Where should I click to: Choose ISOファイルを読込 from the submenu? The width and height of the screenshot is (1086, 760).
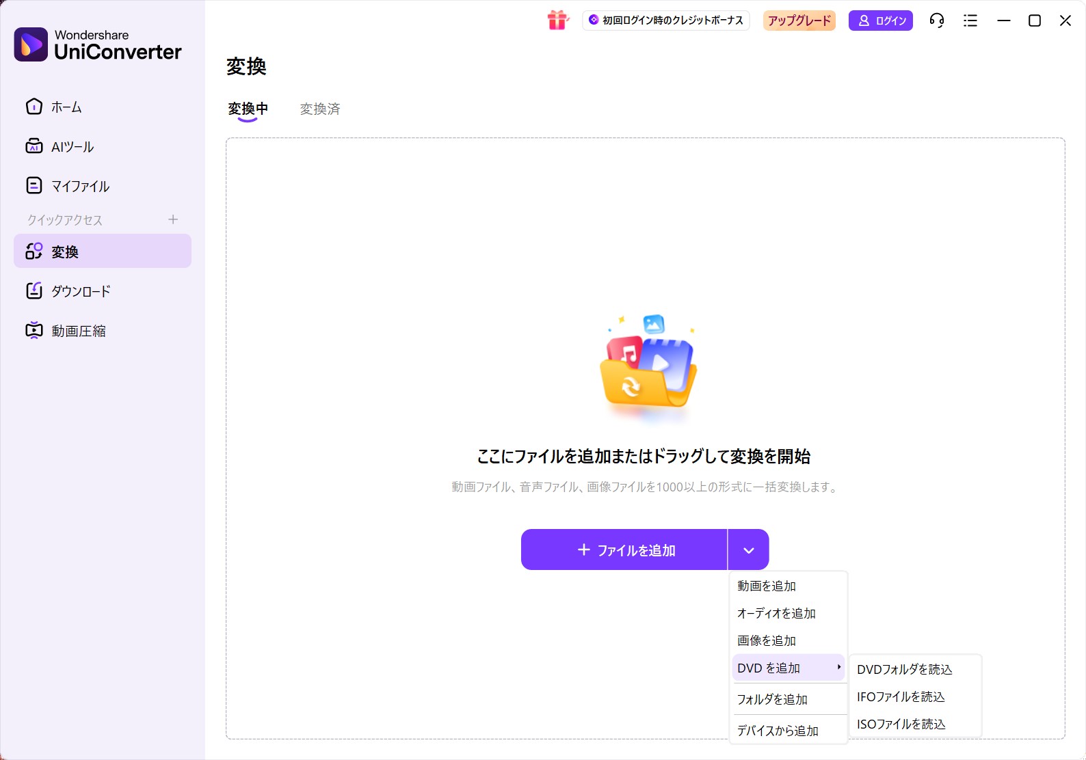click(x=901, y=724)
